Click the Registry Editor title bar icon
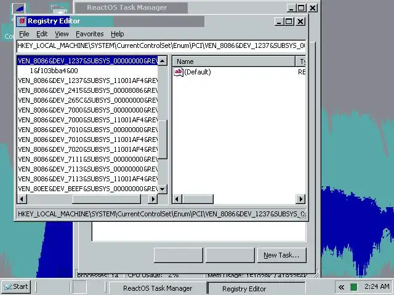The height and width of the screenshot is (295, 394). [22, 22]
